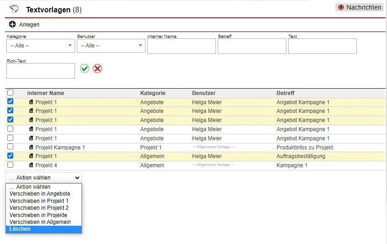This screenshot has height=244, width=387.
Task: Toggle the select-all checkbox in the table header
Action: click(11, 93)
